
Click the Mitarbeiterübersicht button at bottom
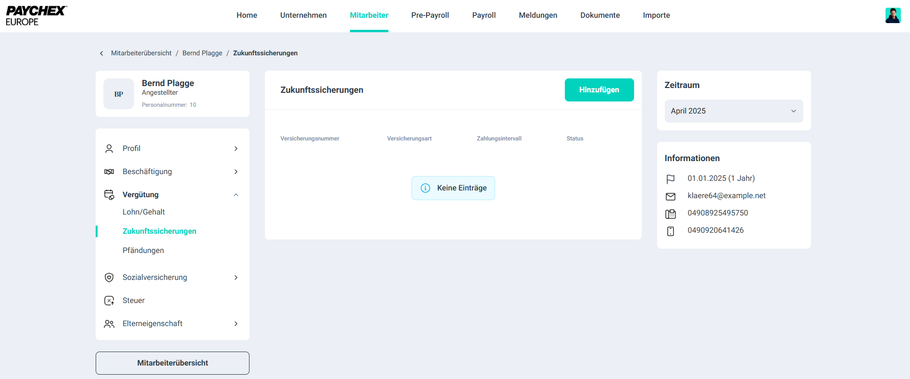173,363
